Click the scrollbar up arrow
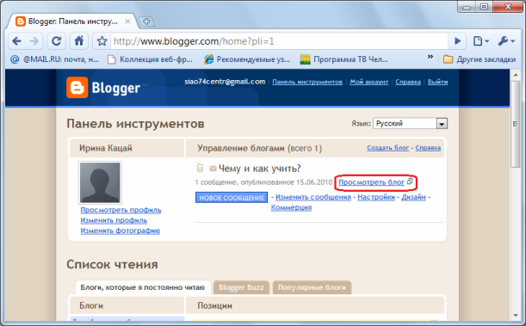 [x=516, y=75]
